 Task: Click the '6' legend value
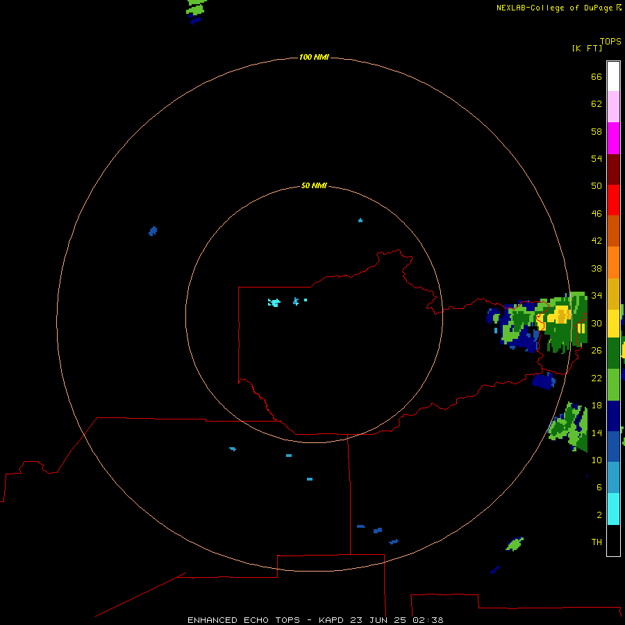click(599, 487)
